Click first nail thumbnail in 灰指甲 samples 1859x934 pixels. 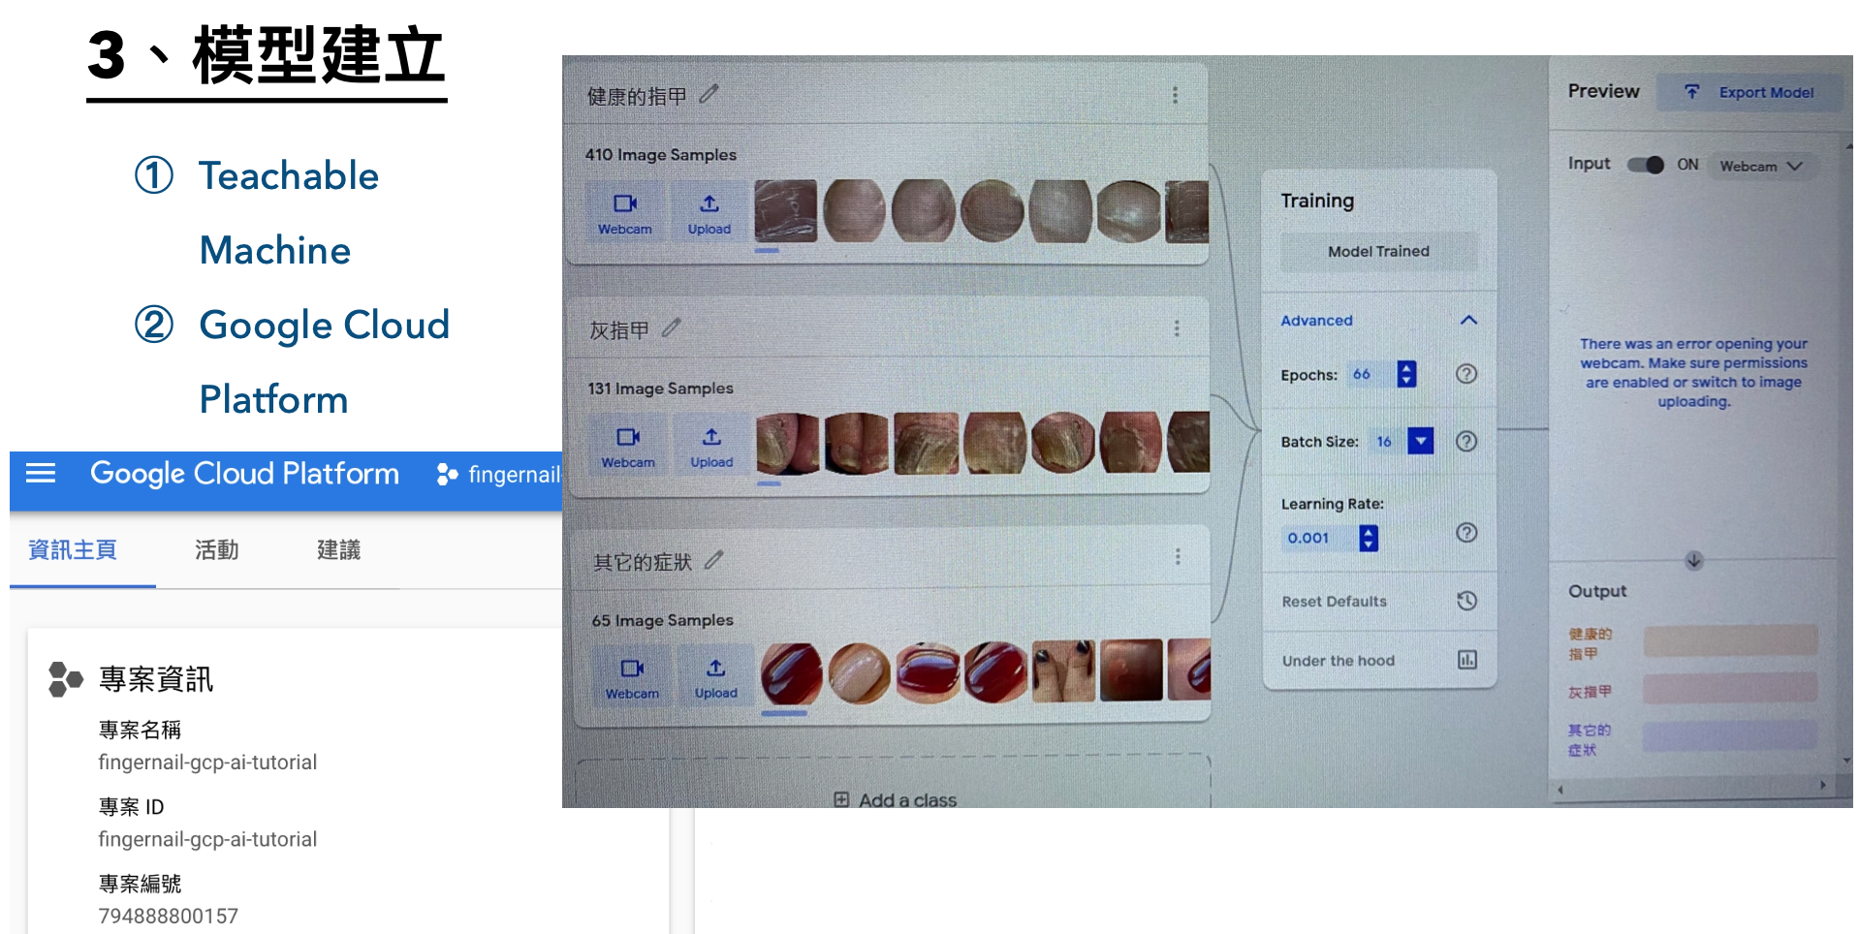coord(787,443)
